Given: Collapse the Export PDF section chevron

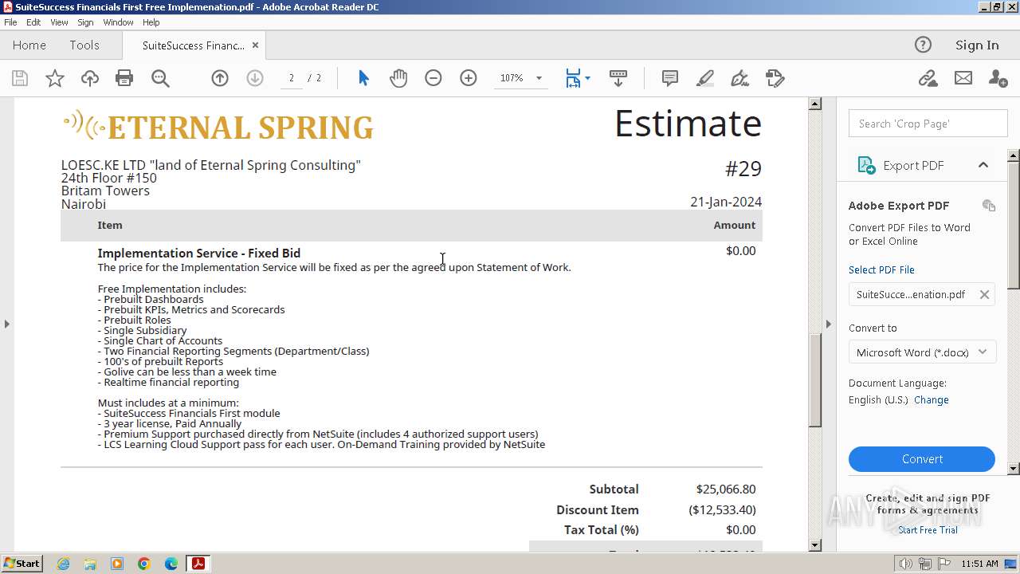Looking at the screenshot, I should coord(983,165).
